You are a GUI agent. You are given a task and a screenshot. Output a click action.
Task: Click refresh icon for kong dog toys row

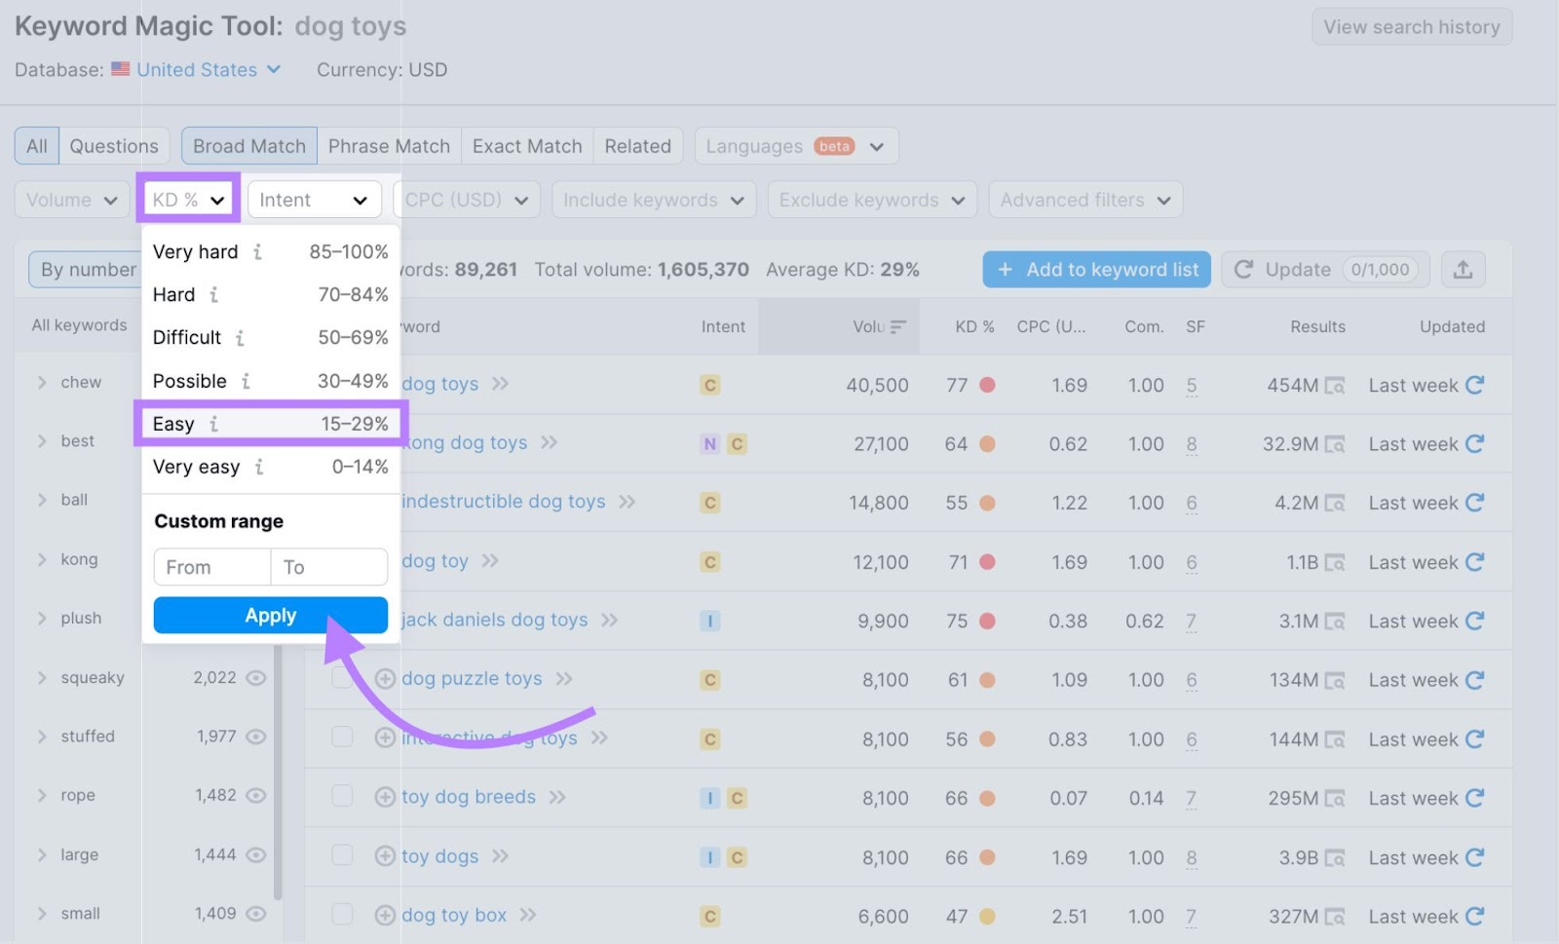[x=1476, y=443]
